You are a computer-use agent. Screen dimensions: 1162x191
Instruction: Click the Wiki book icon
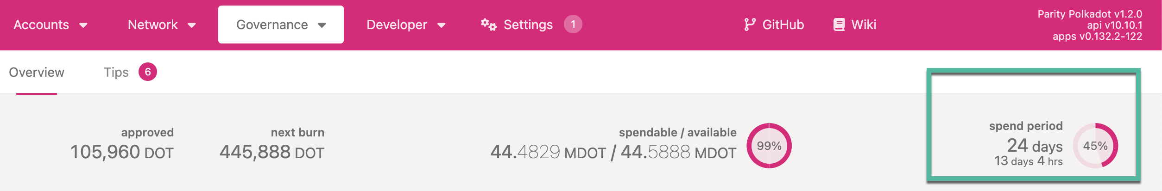(839, 25)
